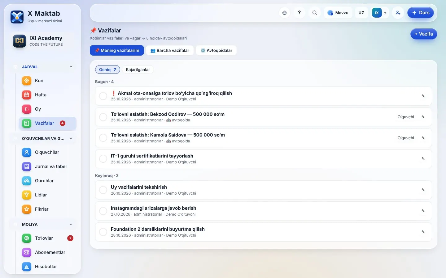This screenshot has width=446, height=278.
Task: Show Bajarilganlar completed tasks
Action: coord(138,69)
